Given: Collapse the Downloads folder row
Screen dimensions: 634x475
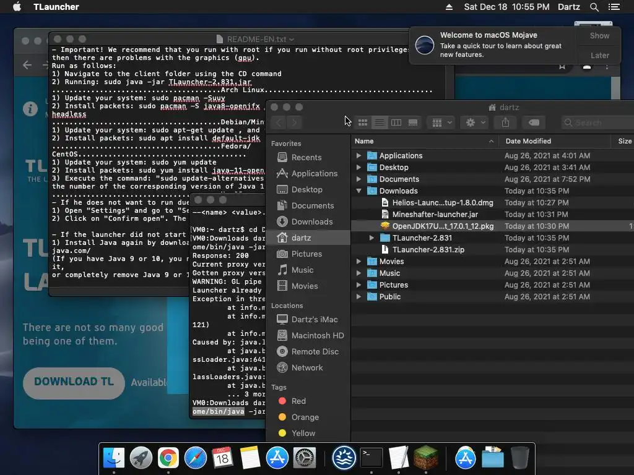Looking at the screenshot, I should [358, 190].
